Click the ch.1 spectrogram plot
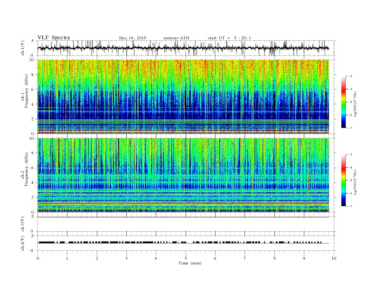 click(x=183, y=97)
